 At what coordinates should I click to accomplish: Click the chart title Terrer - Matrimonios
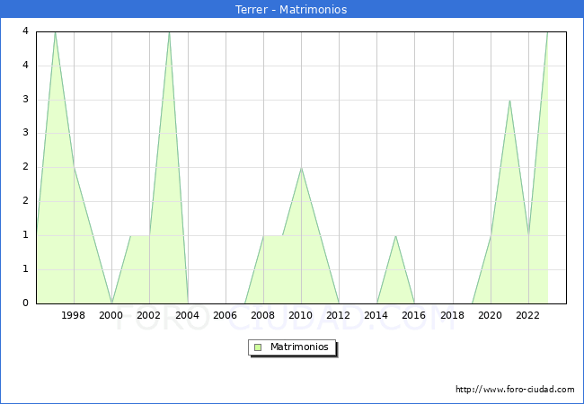291,9
